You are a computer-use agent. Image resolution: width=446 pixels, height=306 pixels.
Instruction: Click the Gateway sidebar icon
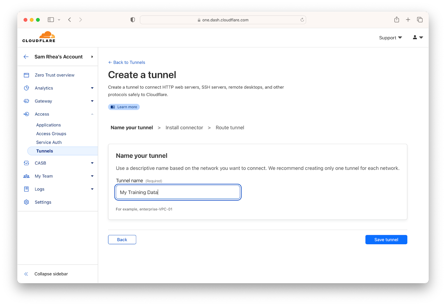26,101
